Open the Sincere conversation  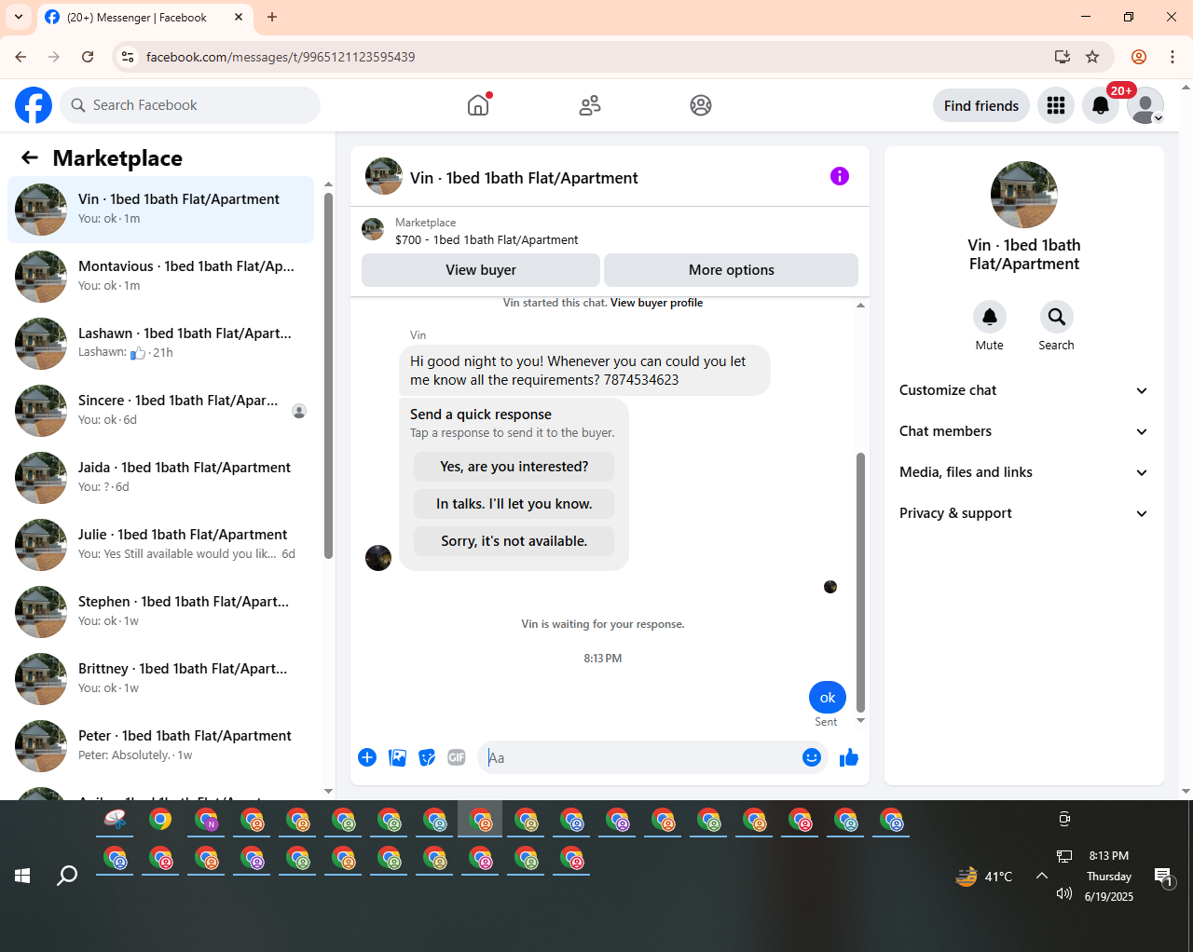point(161,411)
